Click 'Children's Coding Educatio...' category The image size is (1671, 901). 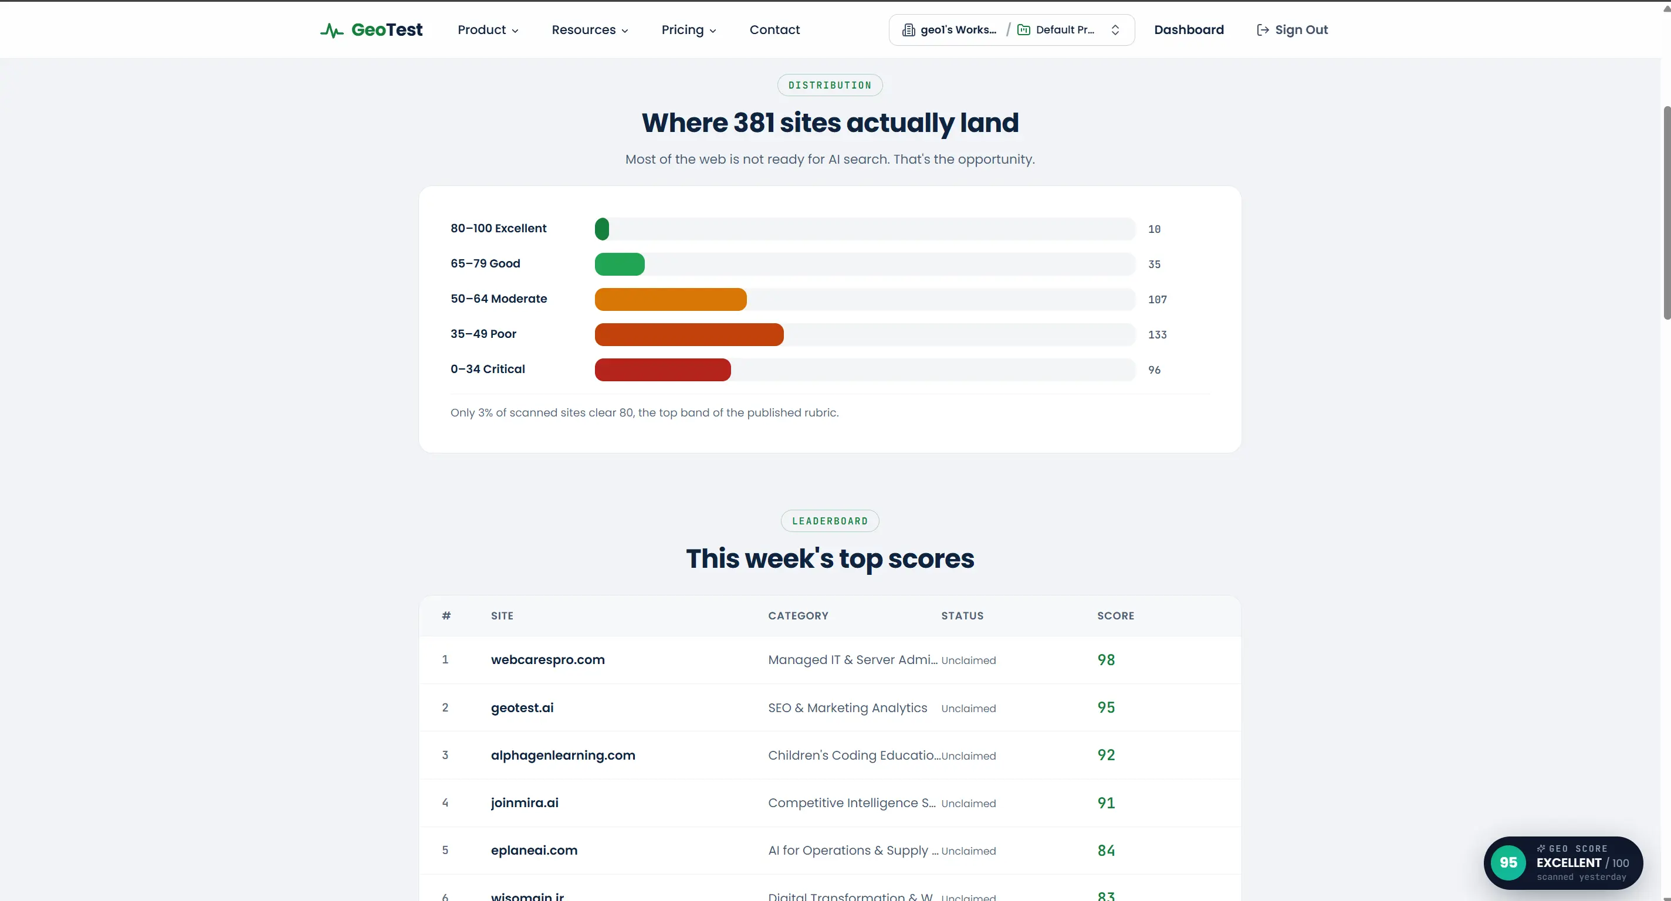pyautogui.click(x=854, y=755)
